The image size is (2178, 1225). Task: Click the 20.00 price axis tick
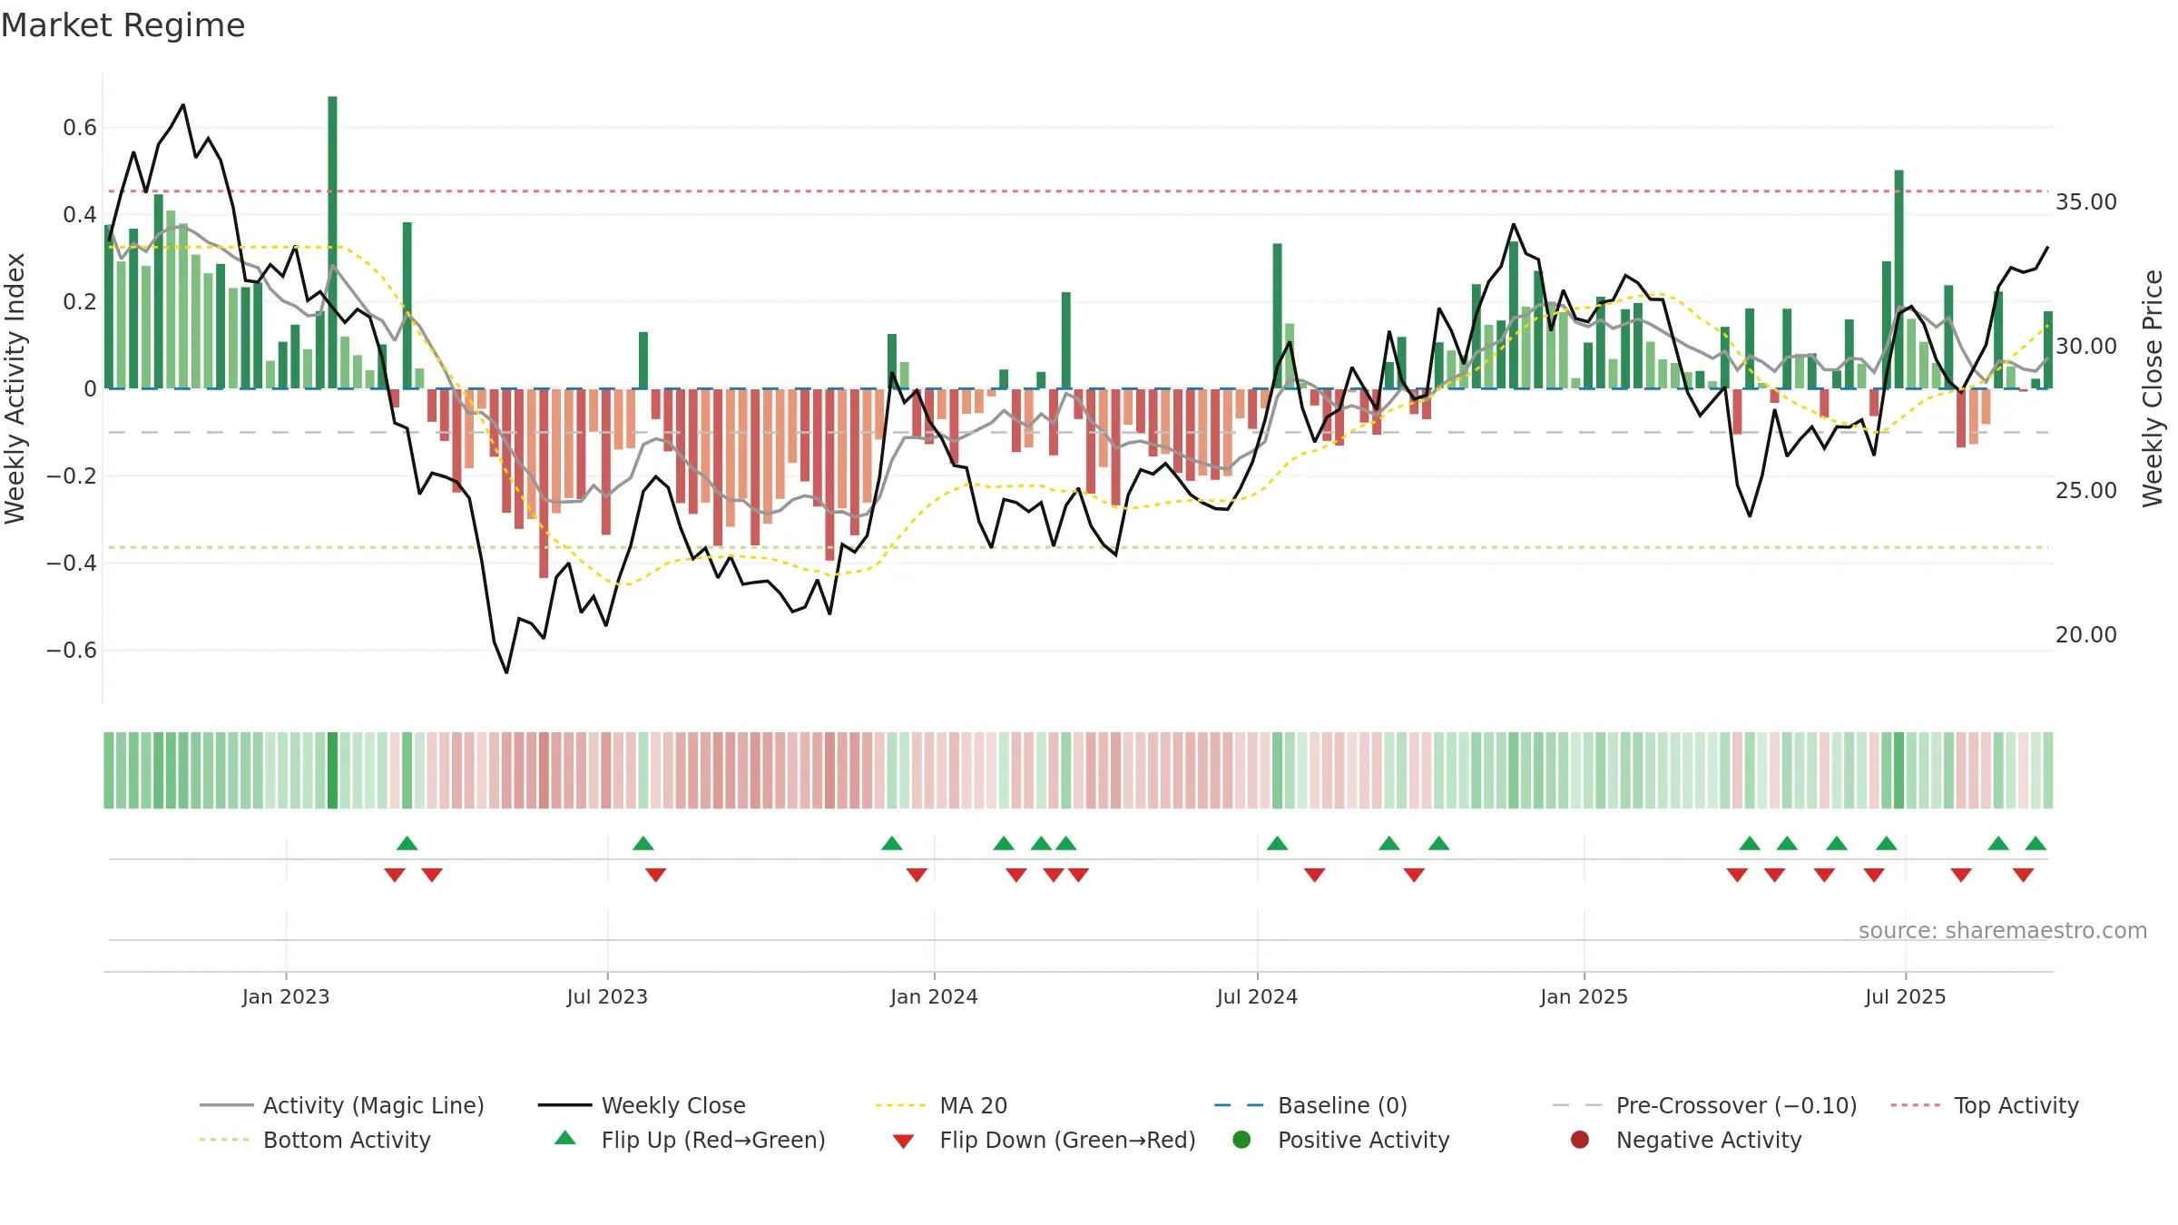pos(2086,634)
